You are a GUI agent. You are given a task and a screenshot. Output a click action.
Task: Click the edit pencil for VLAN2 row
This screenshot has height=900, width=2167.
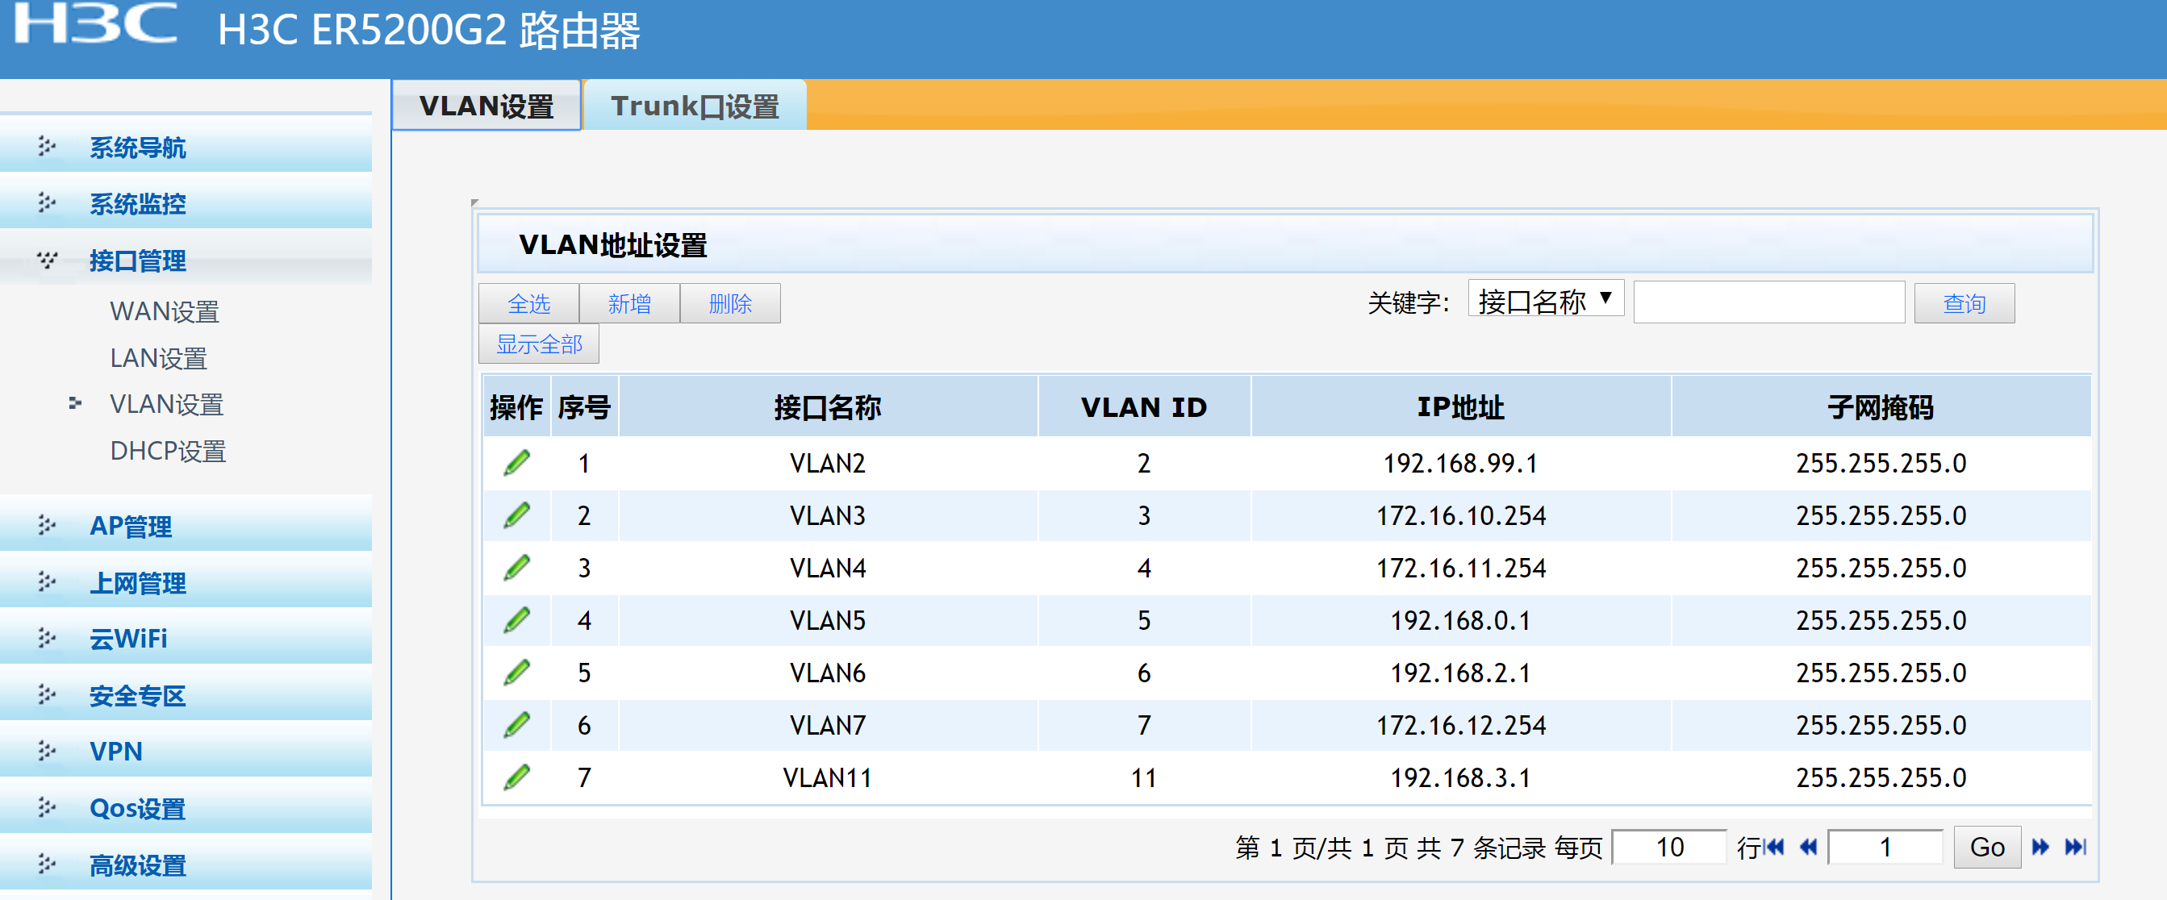click(516, 463)
